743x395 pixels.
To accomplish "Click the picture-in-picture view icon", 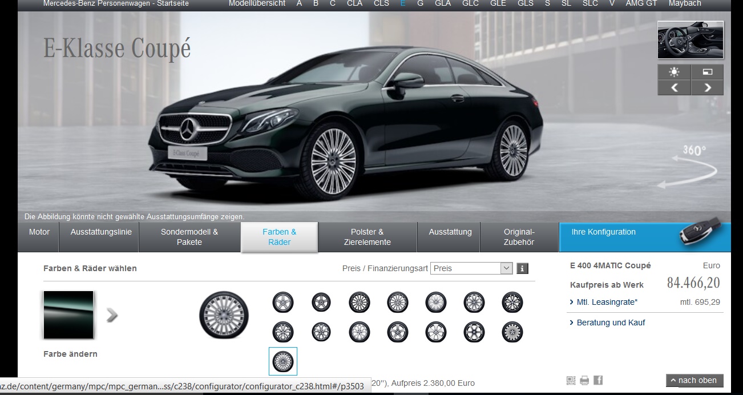I will [708, 72].
